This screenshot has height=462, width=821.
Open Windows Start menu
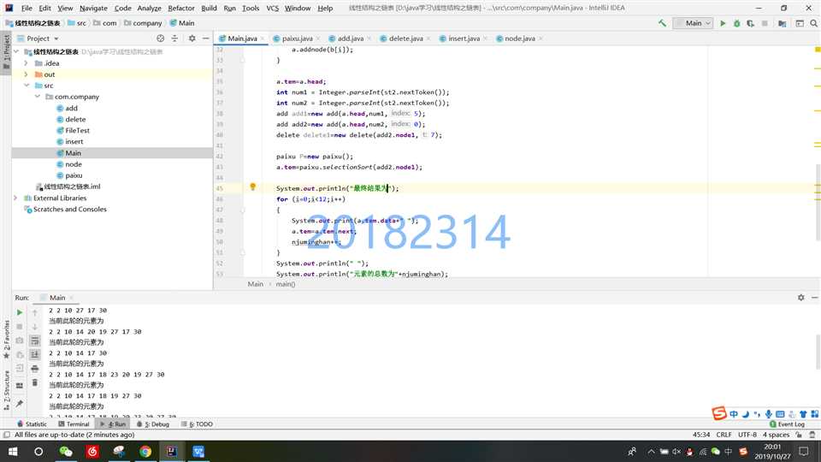pos(13,452)
